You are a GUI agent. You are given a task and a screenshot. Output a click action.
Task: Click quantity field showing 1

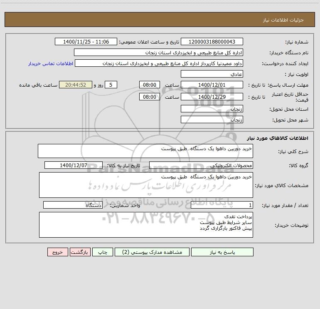(x=222, y=205)
